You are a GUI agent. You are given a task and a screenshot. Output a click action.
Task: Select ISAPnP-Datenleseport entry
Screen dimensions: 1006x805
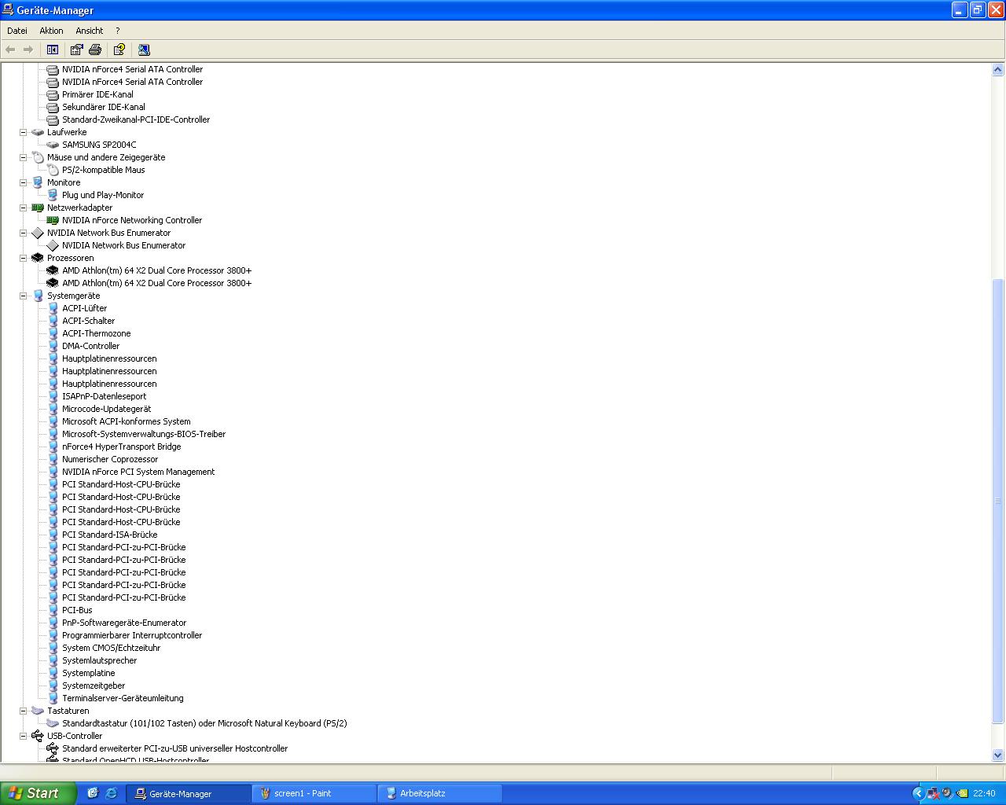[x=104, y=396]
